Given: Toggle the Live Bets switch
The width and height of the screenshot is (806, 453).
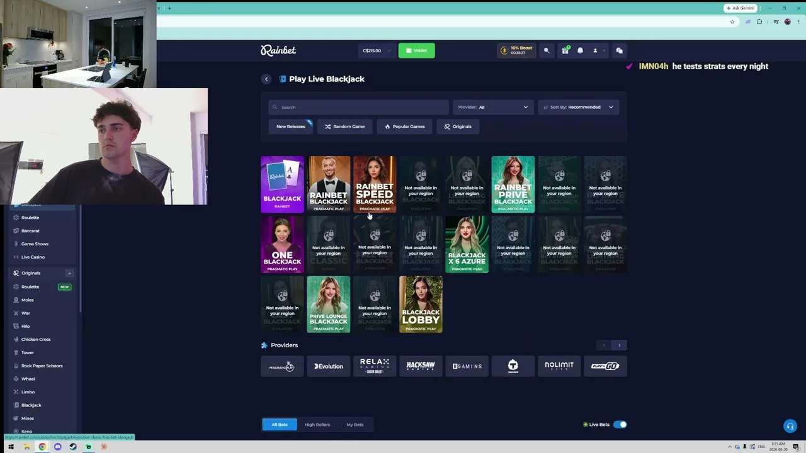Looking at the screenshot, I should click(x=620, y=425).
